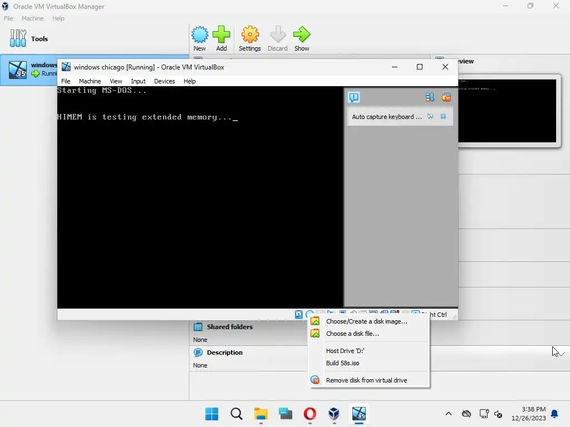570x427 pixels.
Task: Open the Windows Start menu
Action: (x=212, y=414)
